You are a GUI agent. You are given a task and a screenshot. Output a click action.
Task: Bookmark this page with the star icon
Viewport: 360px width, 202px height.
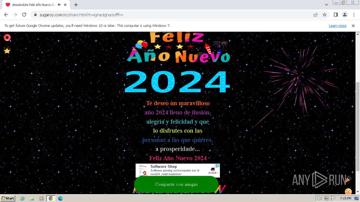pos(325,15)
